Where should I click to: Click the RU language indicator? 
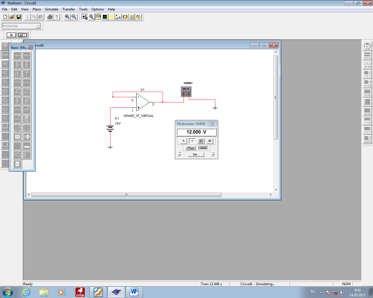[313, 292]
